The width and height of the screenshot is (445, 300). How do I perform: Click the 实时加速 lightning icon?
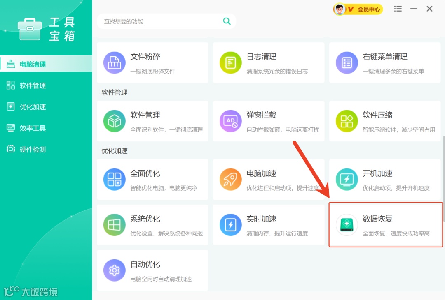pos(230,225)
